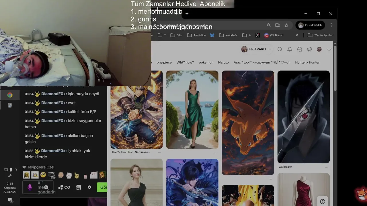Select one piece board tab
367x206 pixels.
click(x=164, y=62)
